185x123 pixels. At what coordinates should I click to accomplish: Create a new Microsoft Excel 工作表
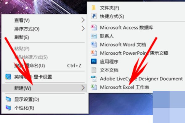tap(137, 87)
